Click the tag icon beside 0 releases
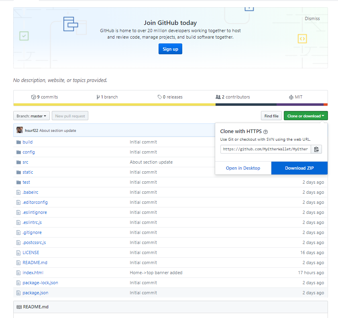 (x=159, y=97)
